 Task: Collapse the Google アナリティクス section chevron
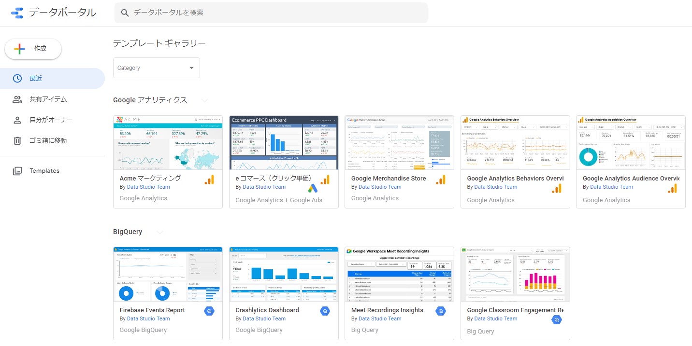[x=204, y=100]
